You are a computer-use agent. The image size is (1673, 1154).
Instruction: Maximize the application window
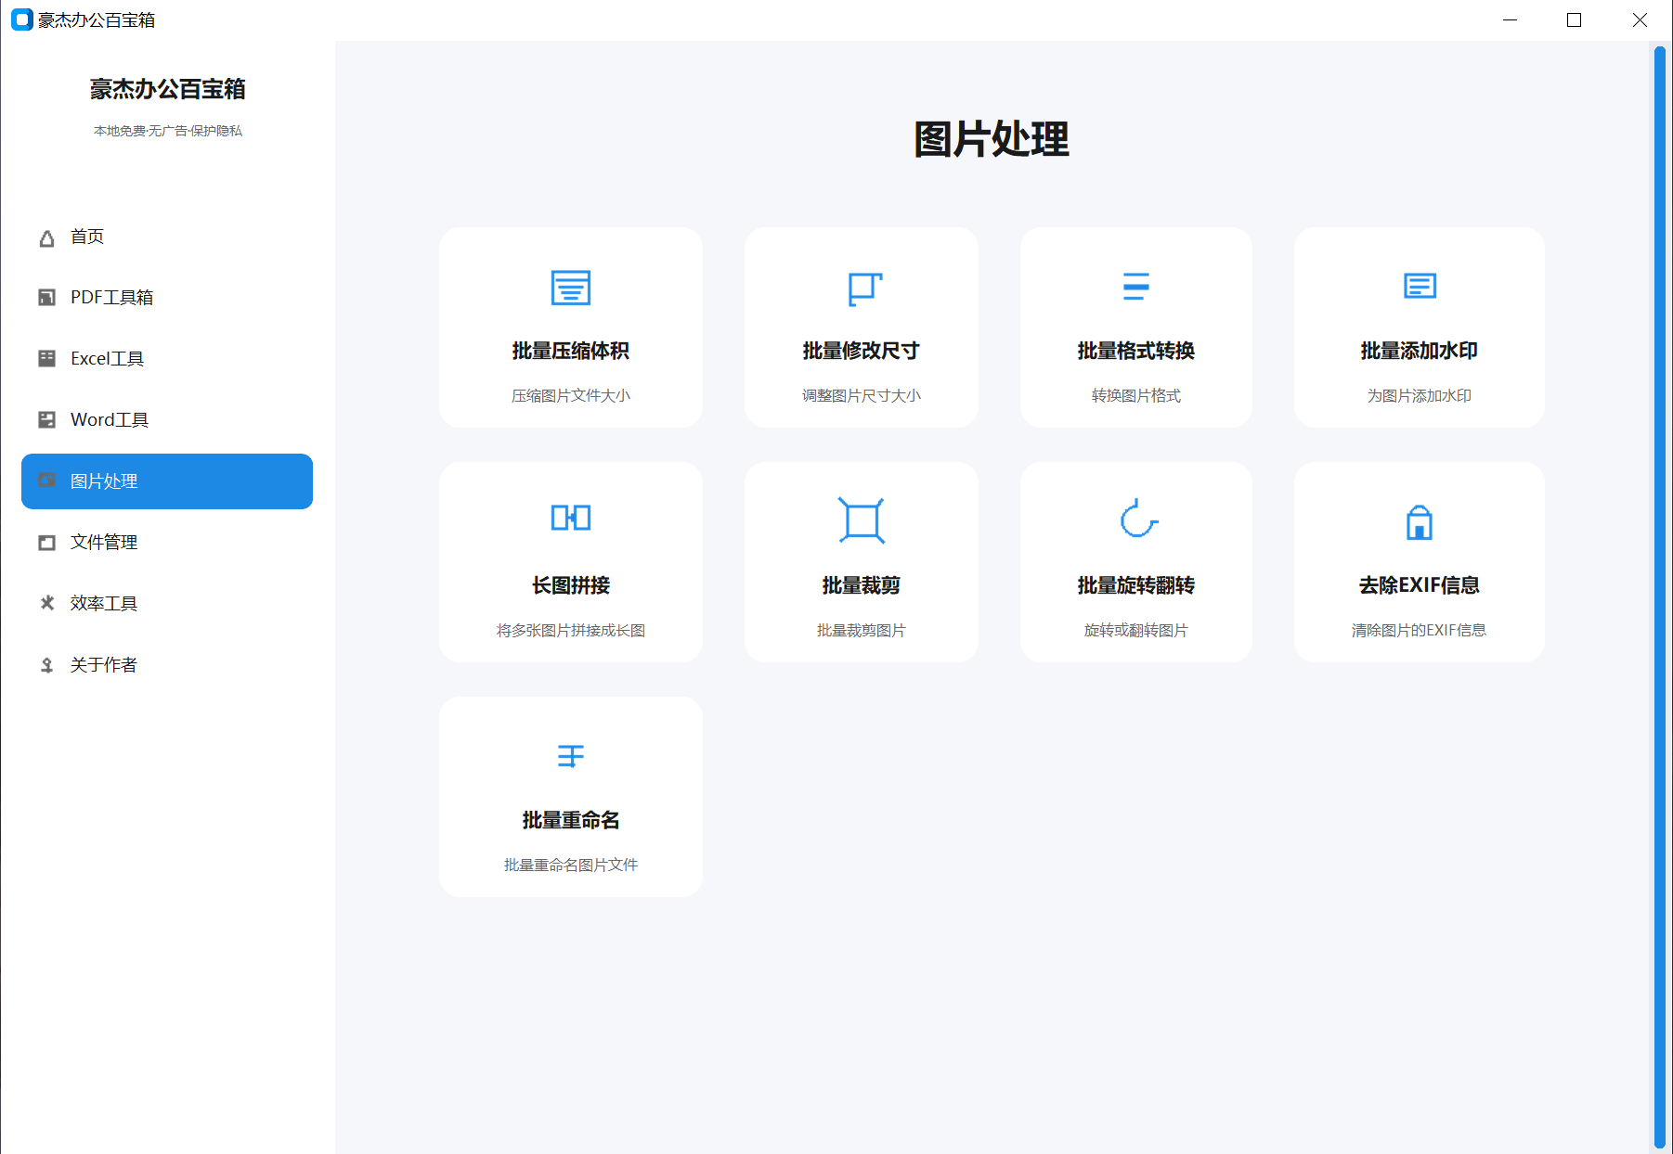click(1575, 19)
